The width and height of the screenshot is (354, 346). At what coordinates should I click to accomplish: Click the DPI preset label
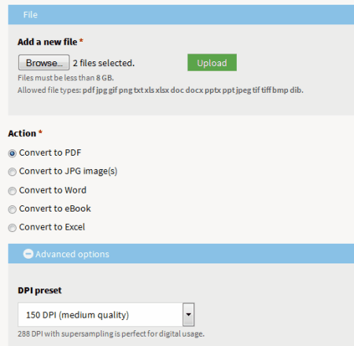(x=39, y=290)
